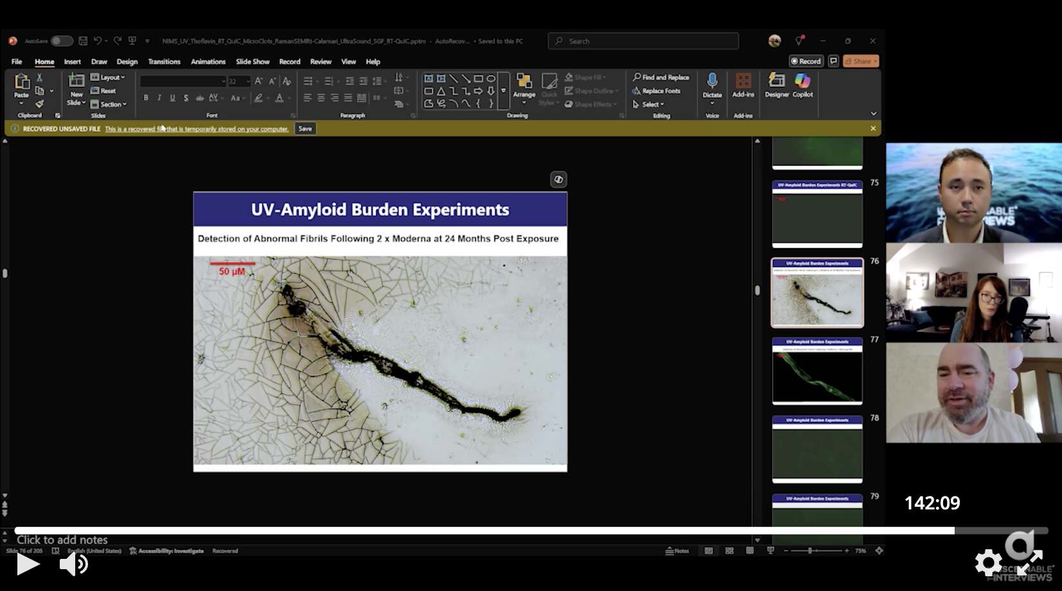This screenshot has height=591, width=1062.
Task: Align text to the right
Action: tap(334, 98)
